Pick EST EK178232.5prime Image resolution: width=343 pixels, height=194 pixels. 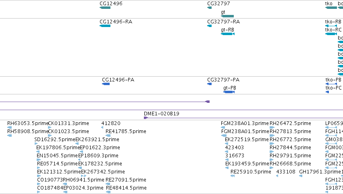[100, 164]
